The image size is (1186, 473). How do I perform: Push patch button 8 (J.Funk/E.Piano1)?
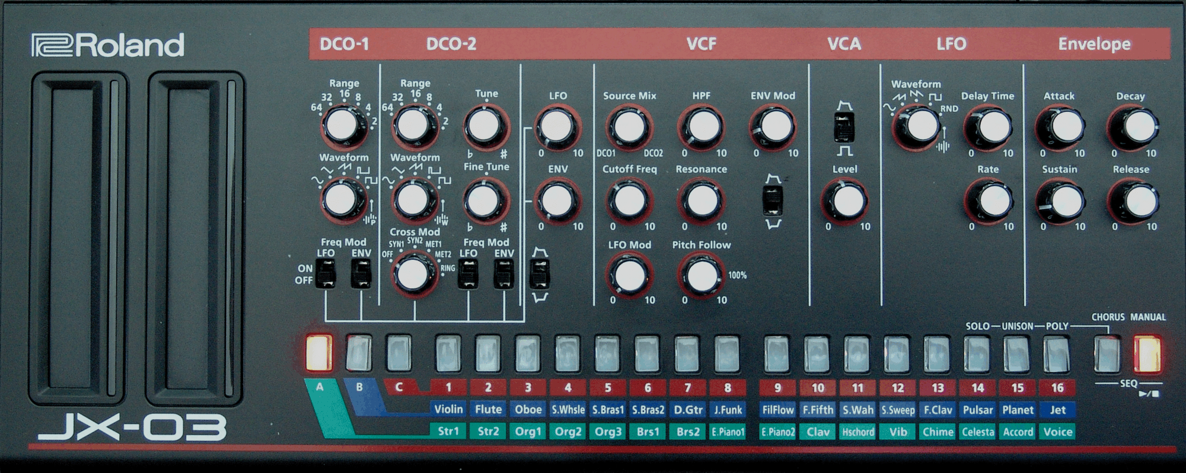(727, 353)
